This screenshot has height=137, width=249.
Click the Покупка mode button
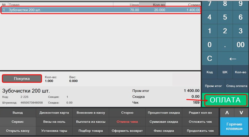[22, 79]
